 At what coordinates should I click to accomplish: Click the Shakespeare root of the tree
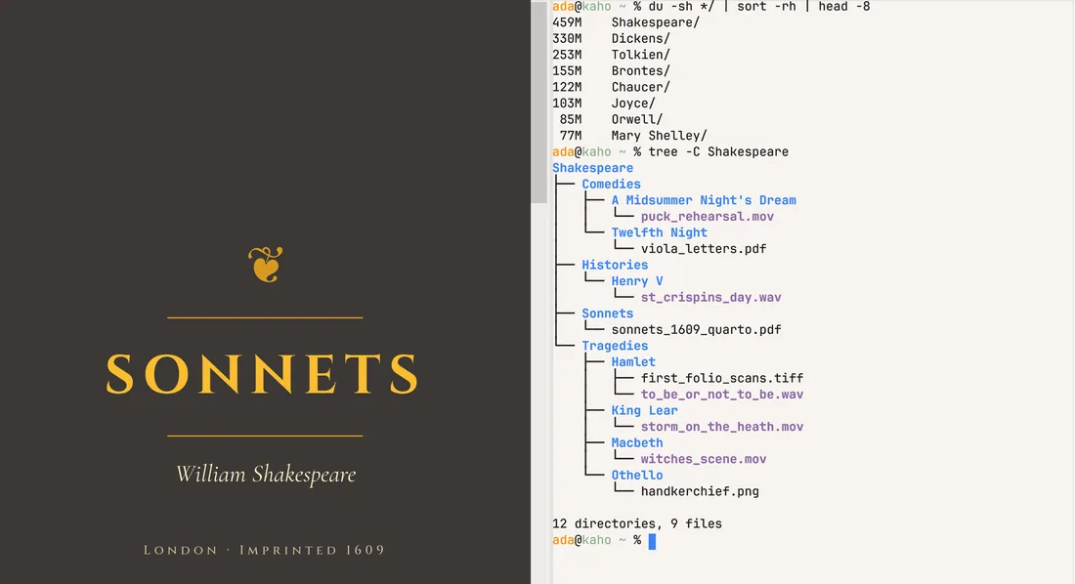593,168
